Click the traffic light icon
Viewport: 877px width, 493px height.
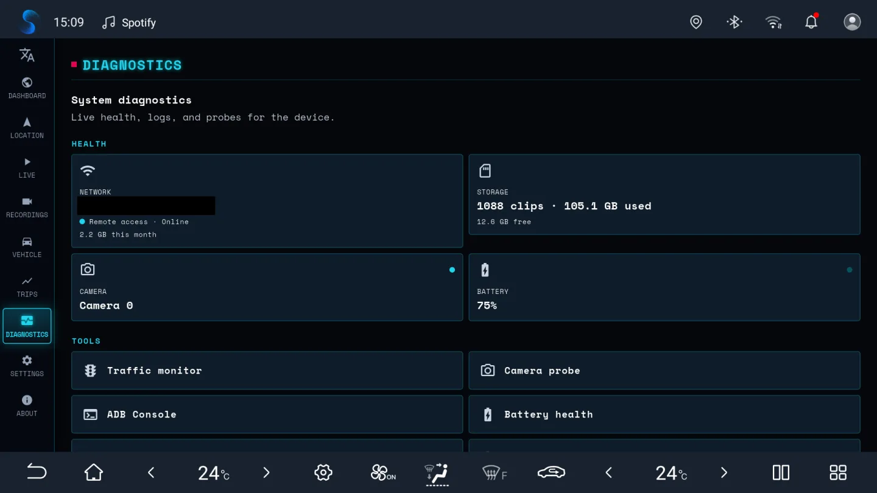[x=90, y=371]
